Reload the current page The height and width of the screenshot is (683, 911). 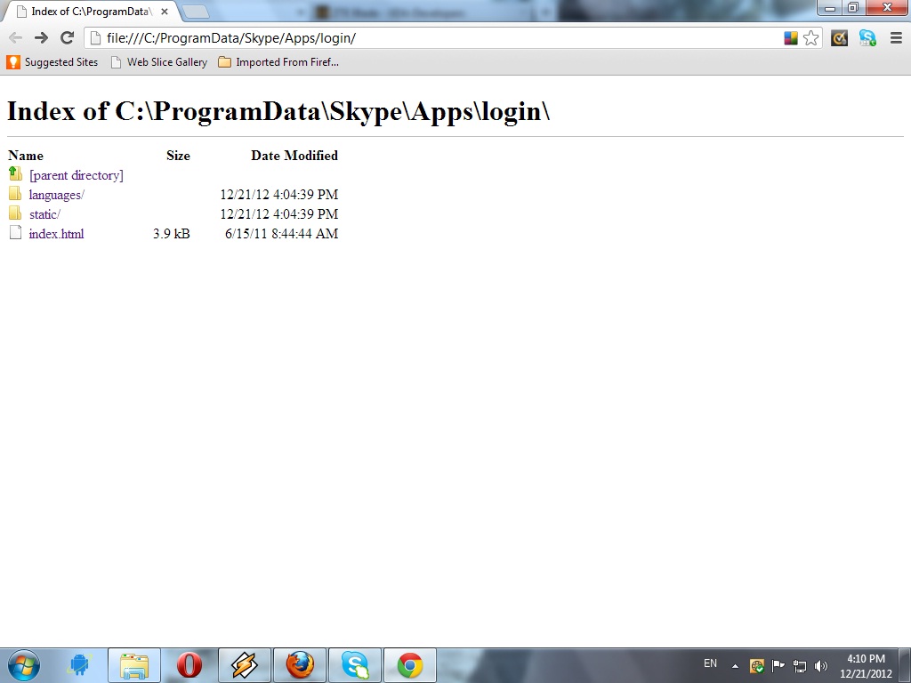point(68,37)
